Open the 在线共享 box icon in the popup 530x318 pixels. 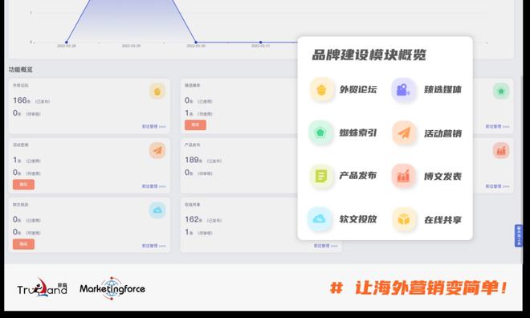pyautogui.click(x=404, y=219)
